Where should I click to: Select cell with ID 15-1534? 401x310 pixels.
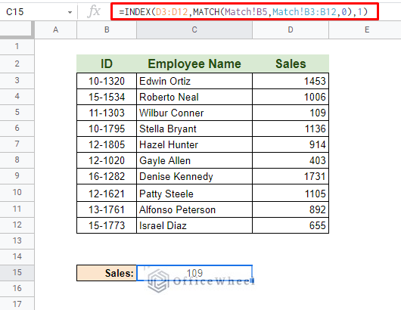click(107, 97)
